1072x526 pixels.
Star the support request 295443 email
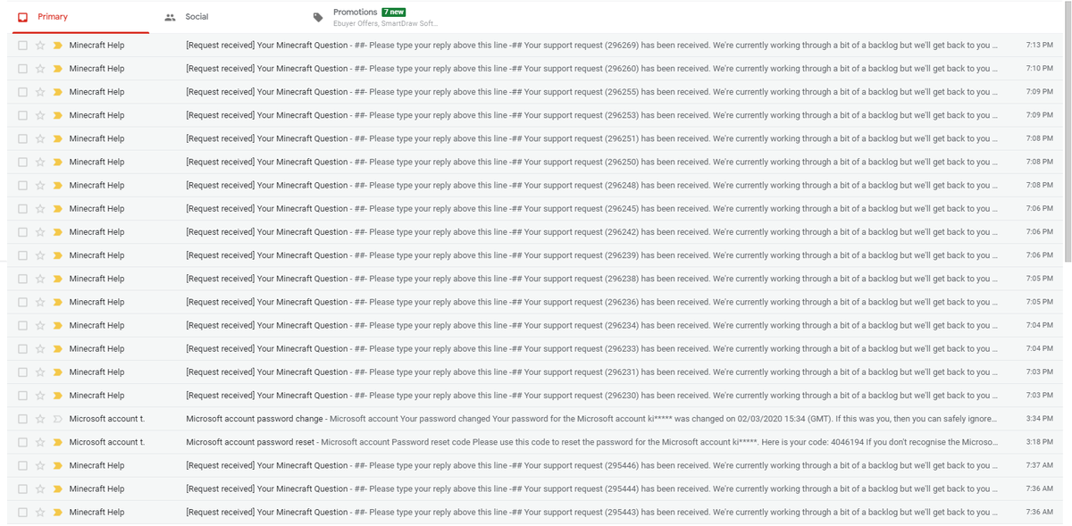(x=40, y=512)
